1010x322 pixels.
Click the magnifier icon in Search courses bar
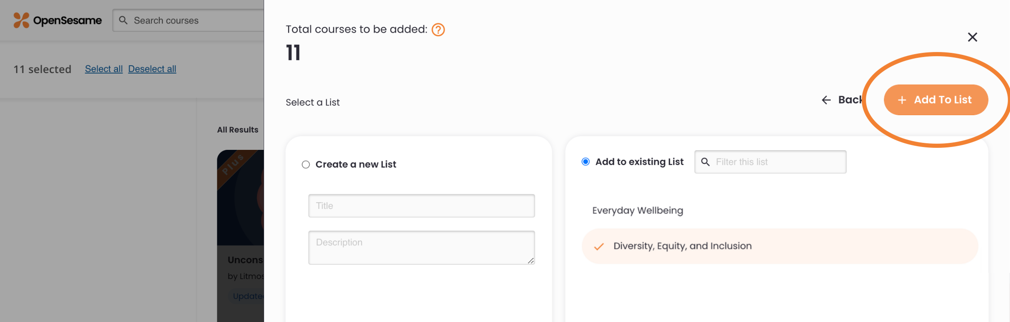click(x=123, y=20)
